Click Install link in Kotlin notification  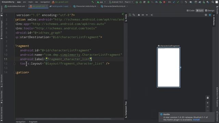click(x=196, y=120)
